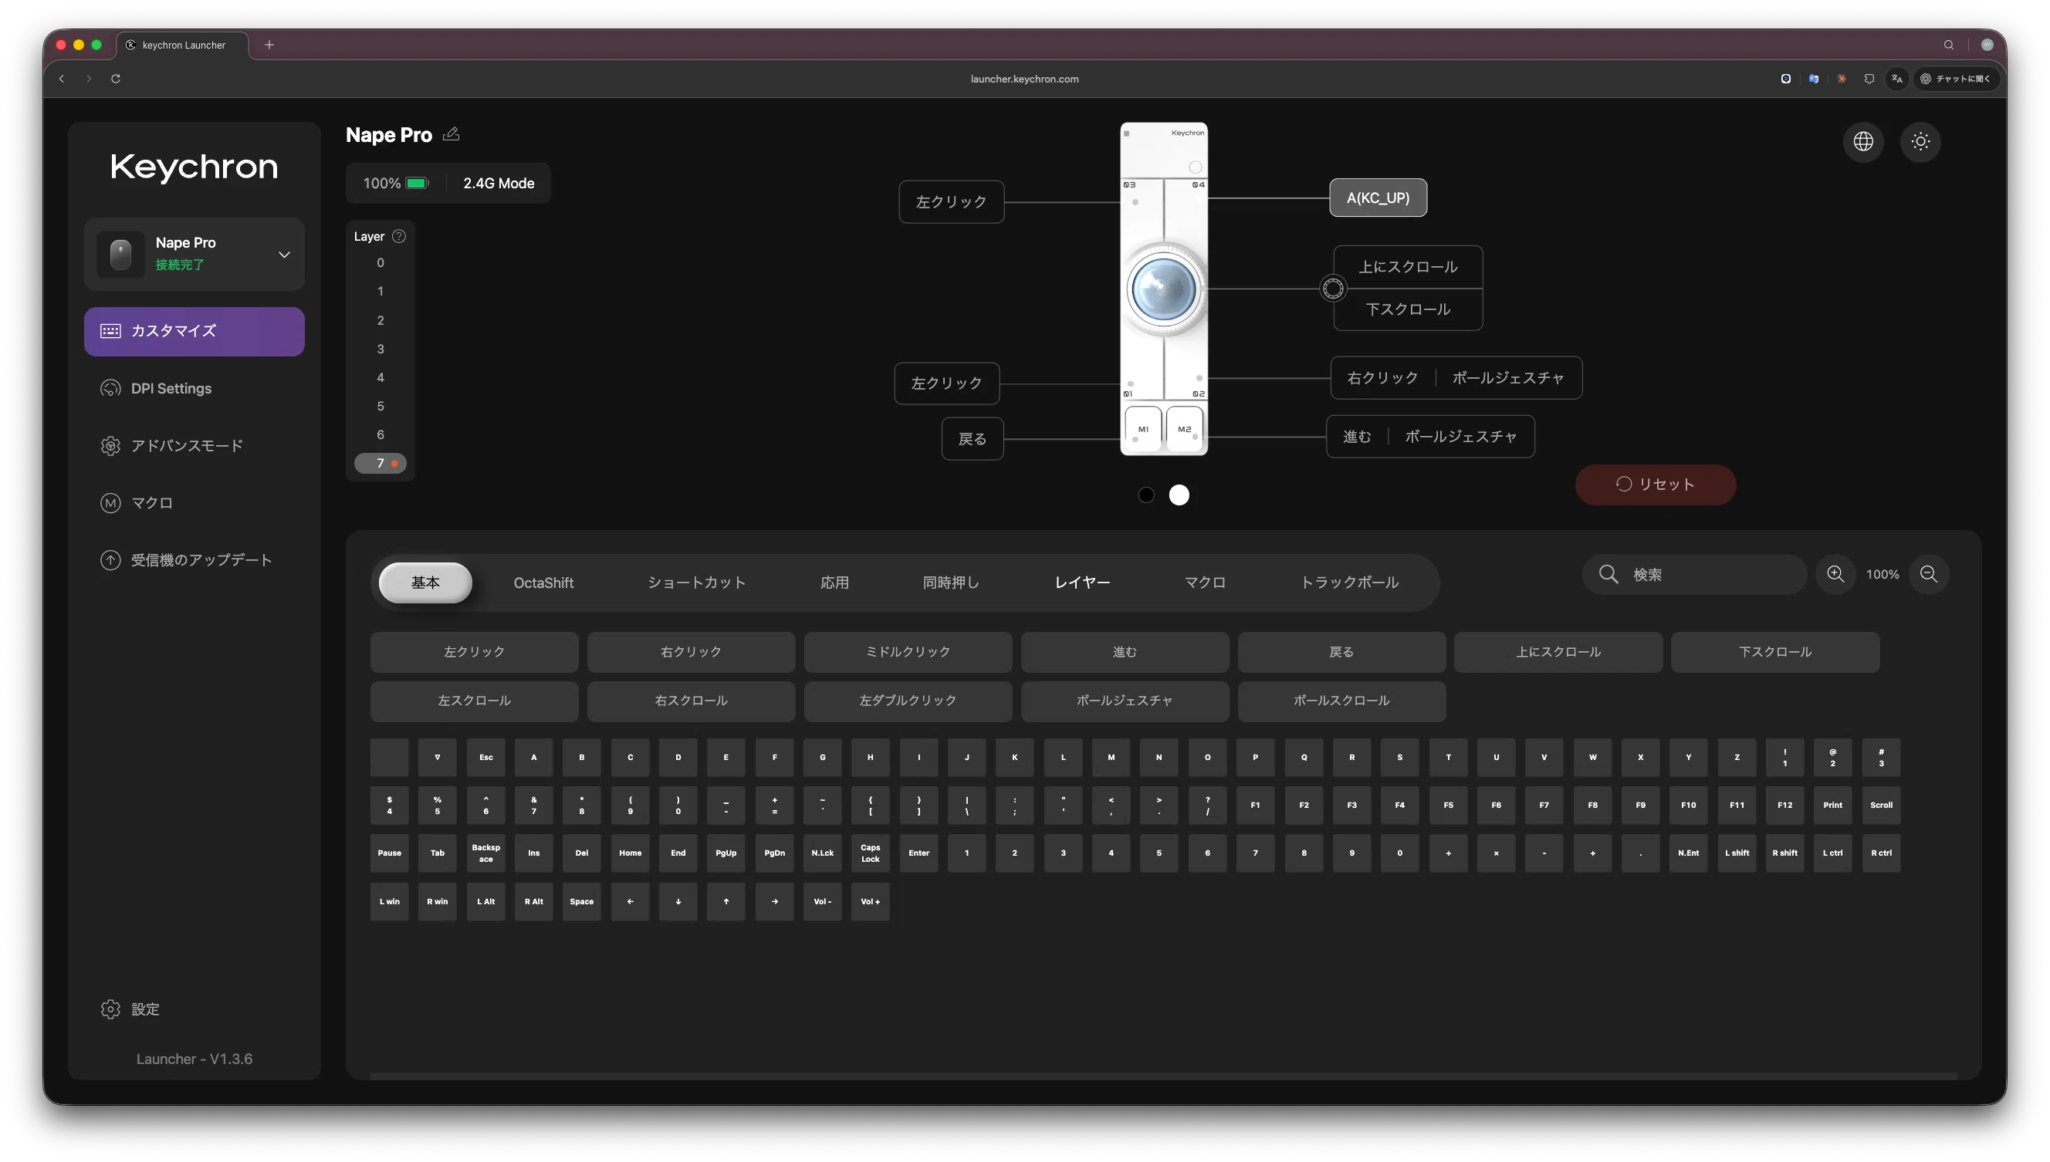Select 下スクロール wheel mapping

(1408, 309)
